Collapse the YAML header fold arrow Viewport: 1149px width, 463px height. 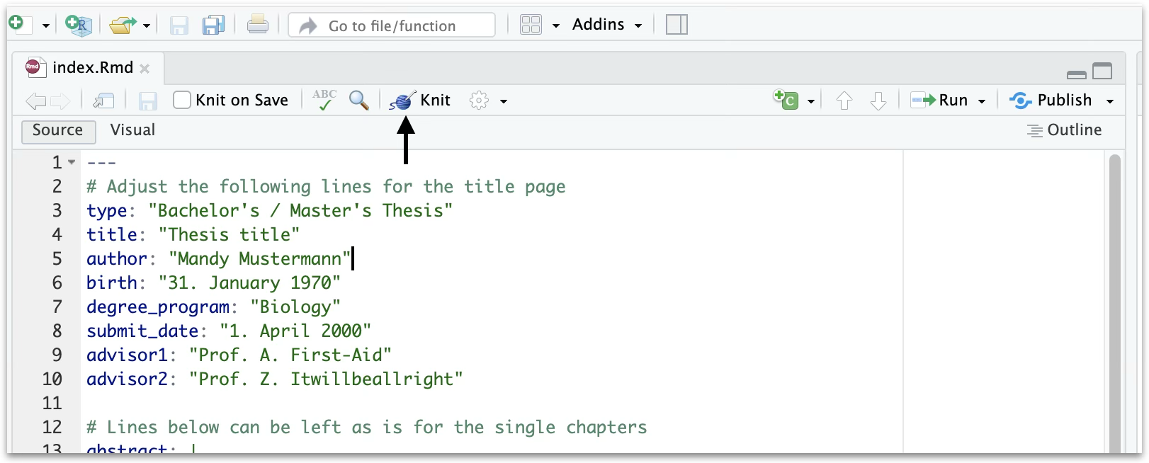72,163
